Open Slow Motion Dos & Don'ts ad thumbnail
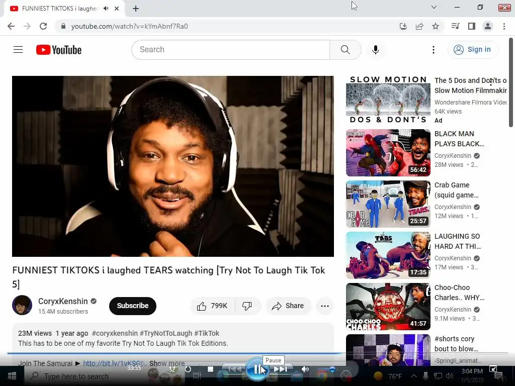 388,100
